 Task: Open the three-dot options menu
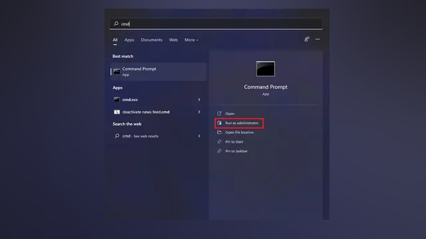(x=318, y=39)
